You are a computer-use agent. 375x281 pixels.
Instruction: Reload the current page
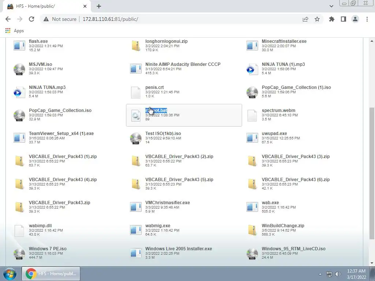(31, 19)
